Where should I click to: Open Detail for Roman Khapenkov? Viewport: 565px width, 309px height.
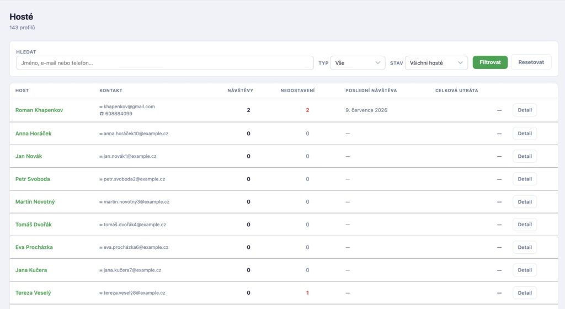tap(525, 110)
